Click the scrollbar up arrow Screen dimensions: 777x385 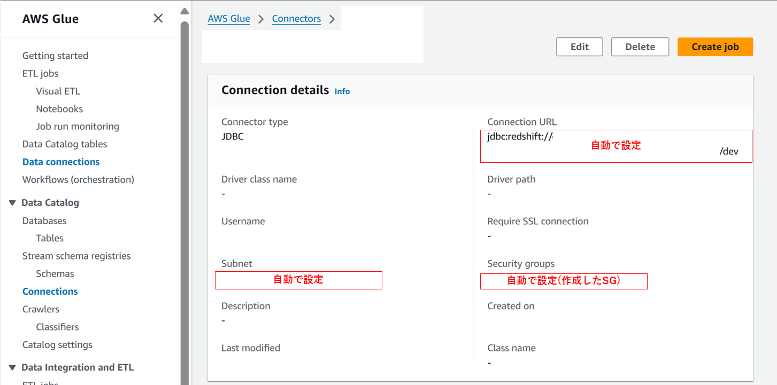click(184, 10)
